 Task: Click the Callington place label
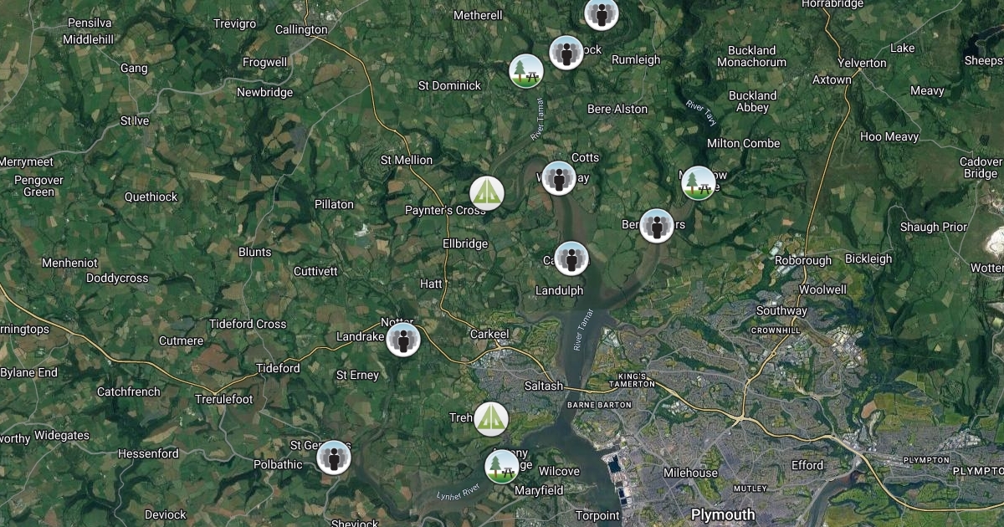click(301, 29)
